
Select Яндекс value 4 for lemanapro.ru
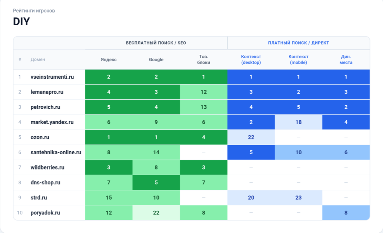[x=109, y=92]
